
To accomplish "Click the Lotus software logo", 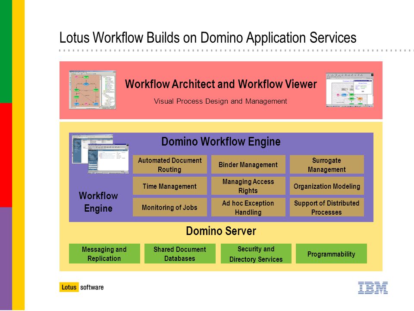I will click(x=82, y=287).
